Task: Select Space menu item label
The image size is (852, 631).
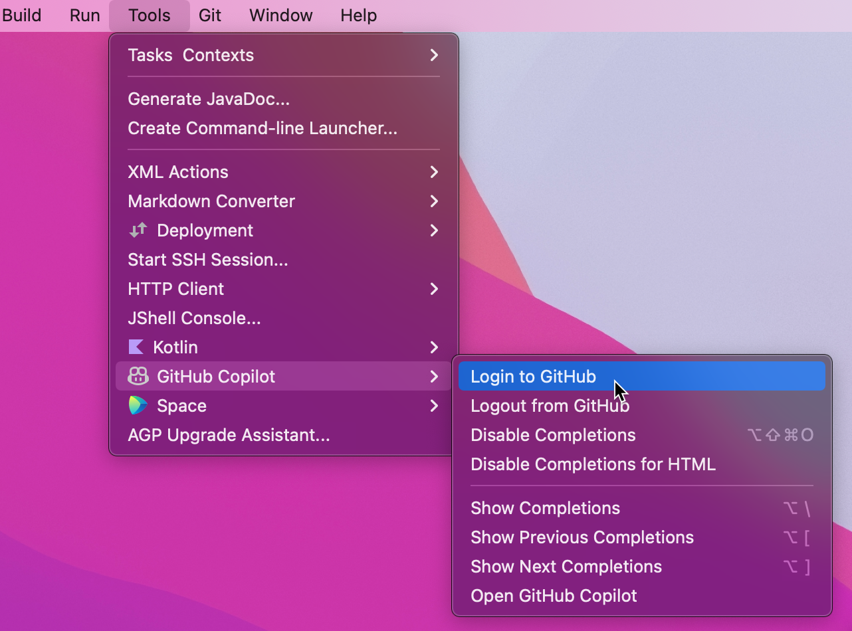Action: pyautogui.click(x=181, y=406)
